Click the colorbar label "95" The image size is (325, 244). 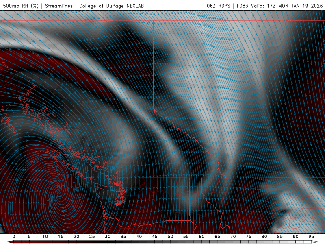311,237
